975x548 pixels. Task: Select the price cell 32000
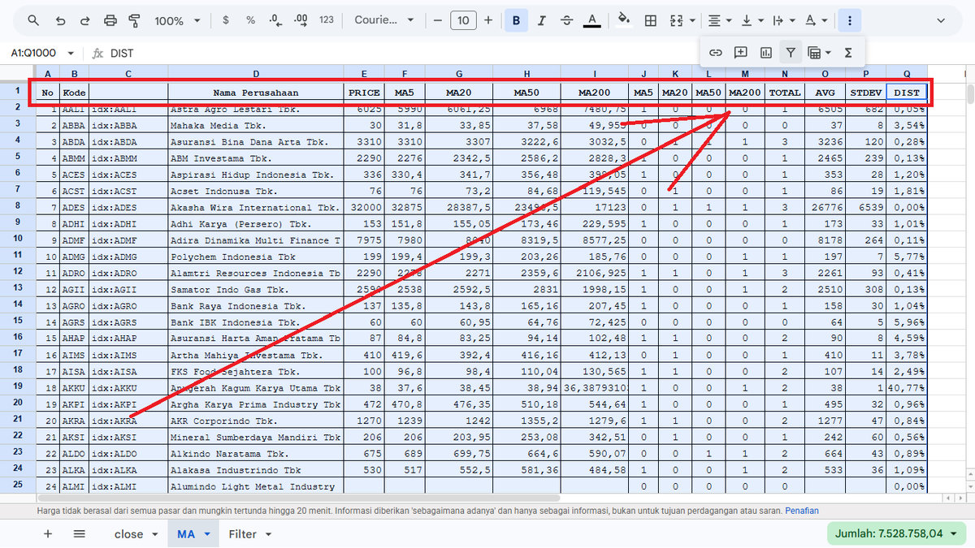[364, 207]
